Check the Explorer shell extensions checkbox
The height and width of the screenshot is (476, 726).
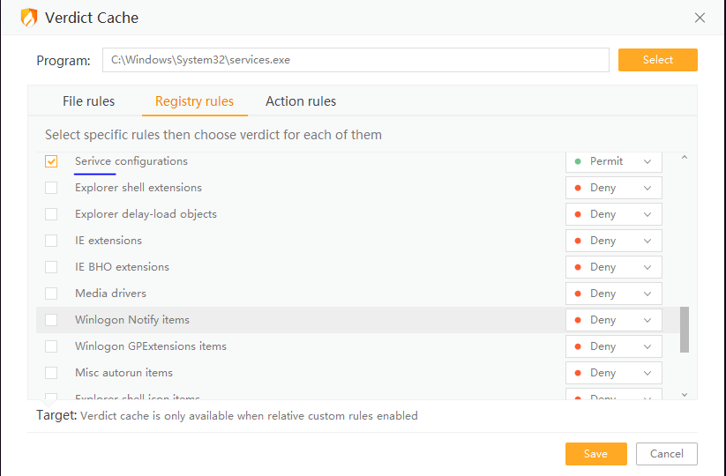[51, 188]
